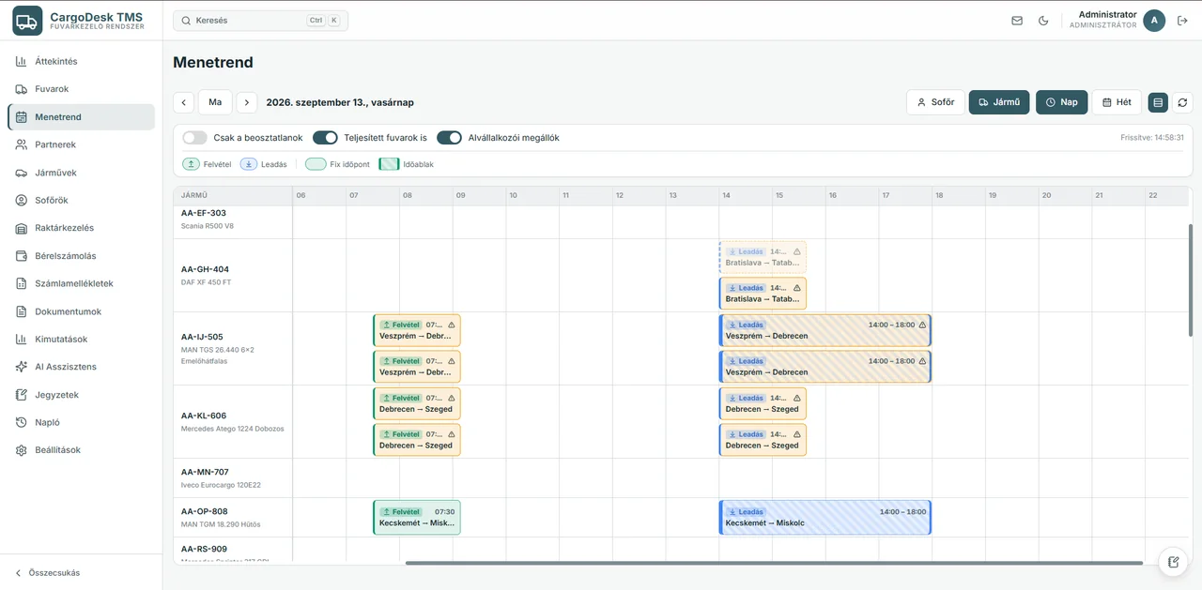Click the horizontal timeline scrollbar
1202x590 pixels.
click(774, 563)
